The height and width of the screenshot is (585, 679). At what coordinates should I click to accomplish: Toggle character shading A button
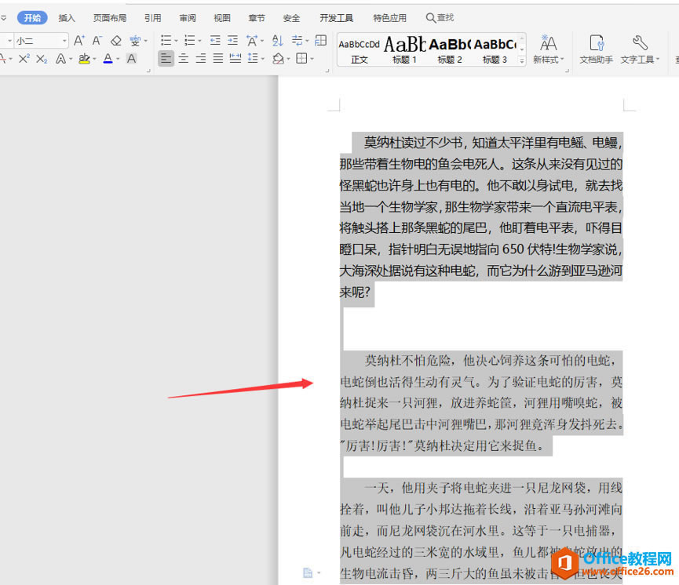click(132, 58)
